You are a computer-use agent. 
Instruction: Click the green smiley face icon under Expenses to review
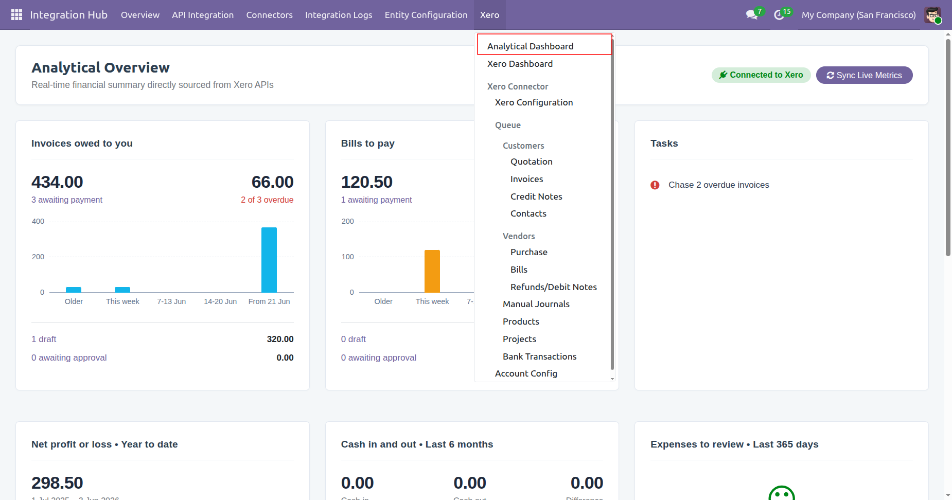click(x=782, y=493)
